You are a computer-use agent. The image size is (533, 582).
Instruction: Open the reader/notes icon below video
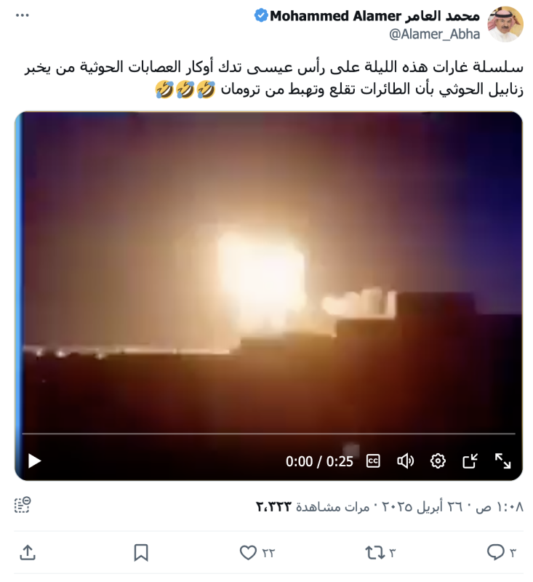[23, 505]
